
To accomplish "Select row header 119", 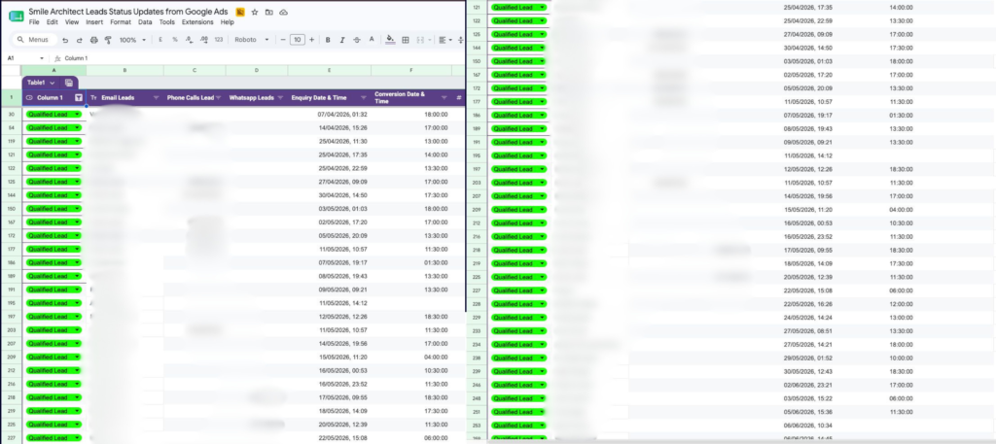I will (x=12, y=142).
